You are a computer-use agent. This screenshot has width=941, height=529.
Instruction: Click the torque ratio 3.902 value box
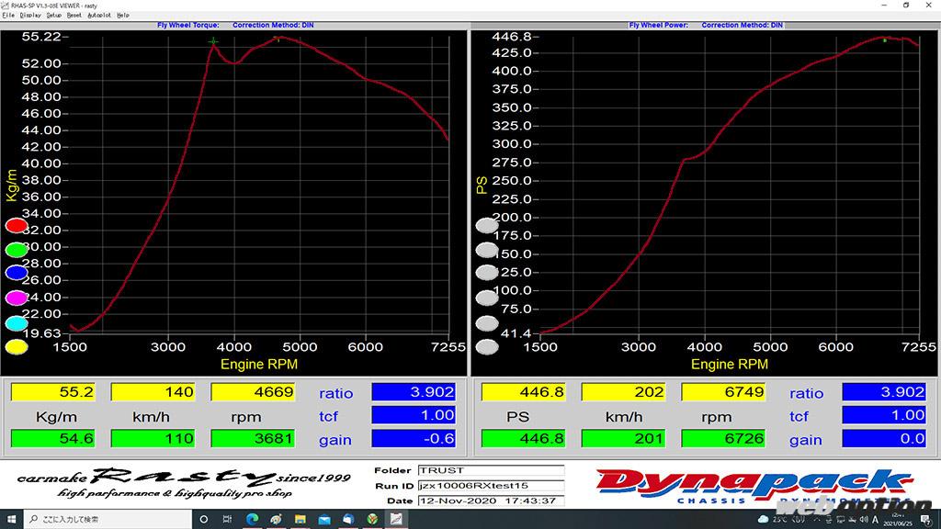[414, 392]
